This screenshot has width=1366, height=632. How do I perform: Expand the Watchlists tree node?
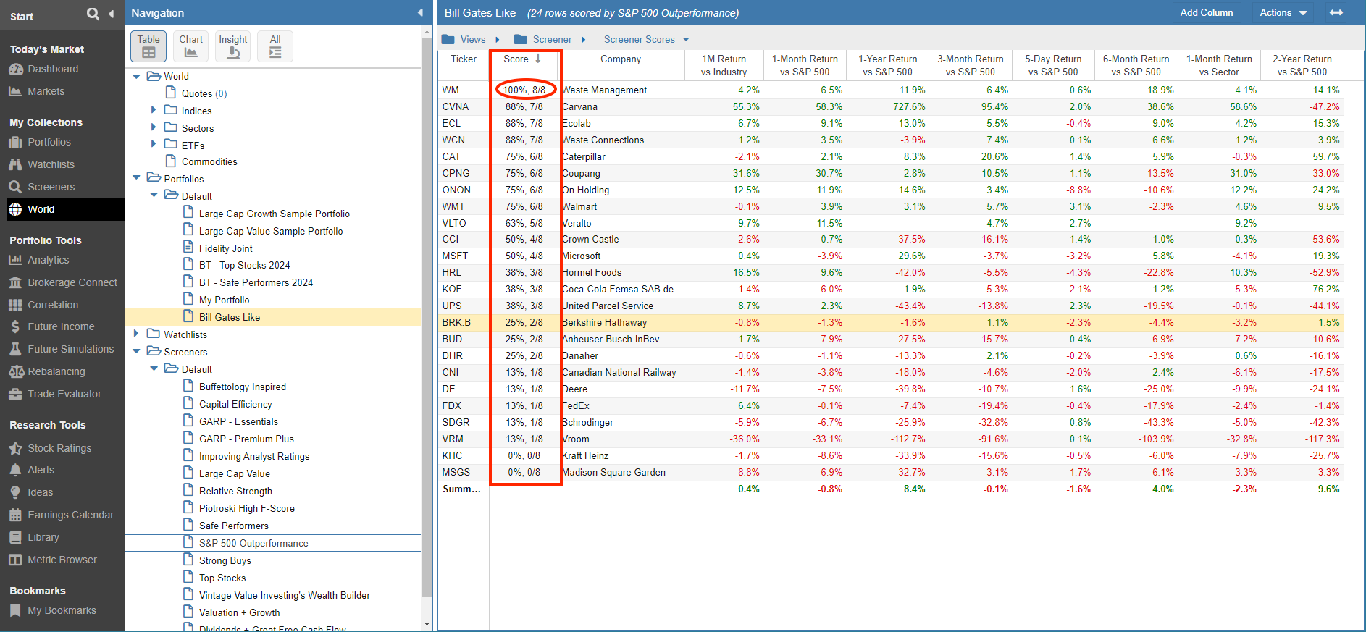[x=136, y=334]
